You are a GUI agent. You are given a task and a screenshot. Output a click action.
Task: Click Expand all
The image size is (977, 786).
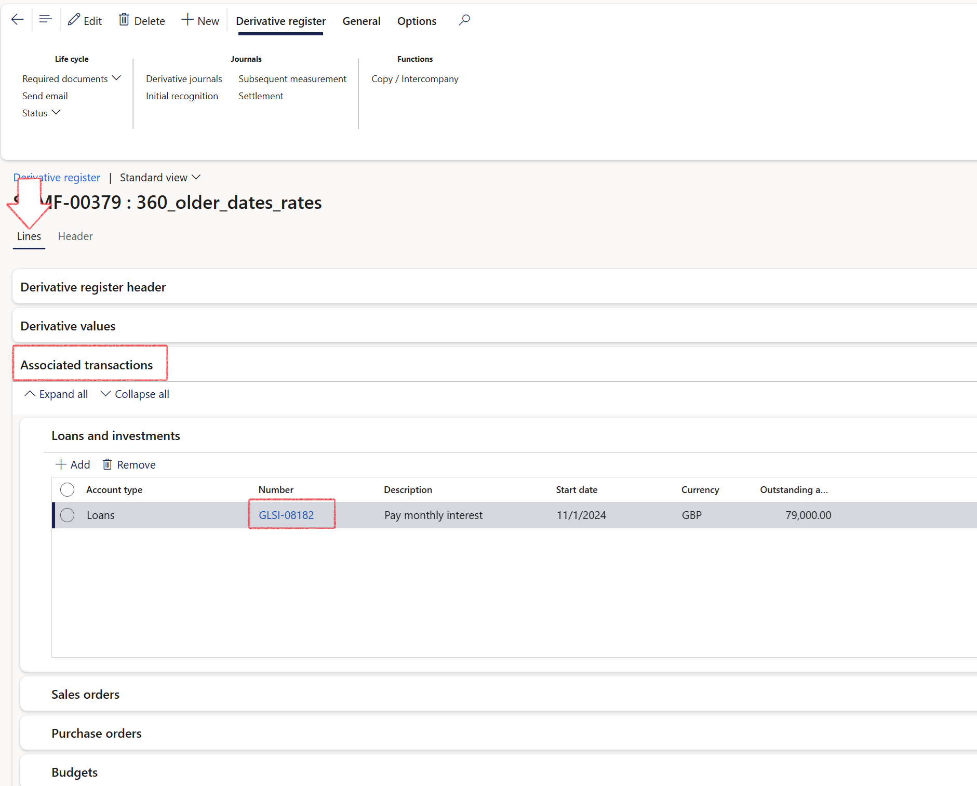pos(57,394)
